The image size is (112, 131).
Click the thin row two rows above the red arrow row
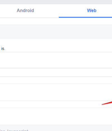[56, 80]
